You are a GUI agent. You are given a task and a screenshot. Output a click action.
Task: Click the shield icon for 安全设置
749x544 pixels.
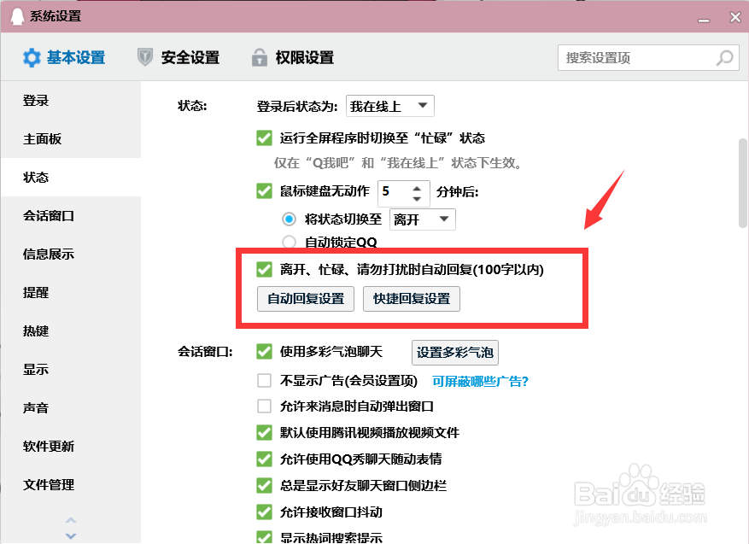tap(143, 57)
